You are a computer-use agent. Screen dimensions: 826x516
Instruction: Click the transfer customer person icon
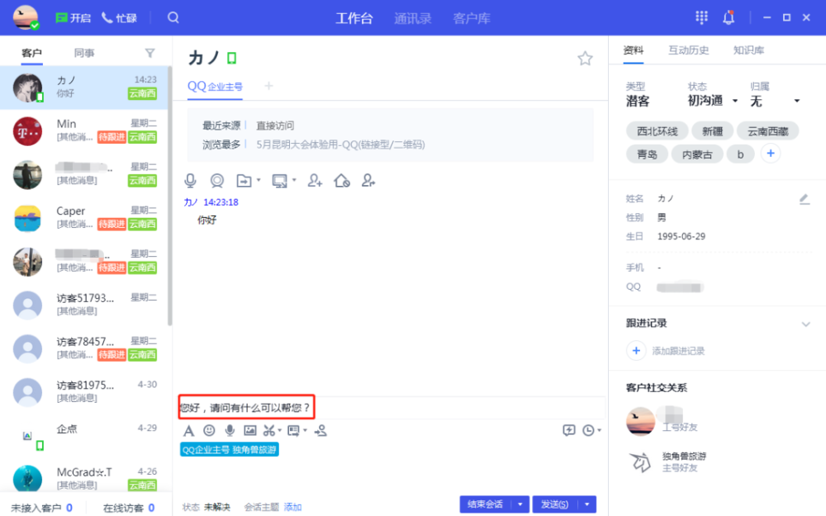click(368, 181)
